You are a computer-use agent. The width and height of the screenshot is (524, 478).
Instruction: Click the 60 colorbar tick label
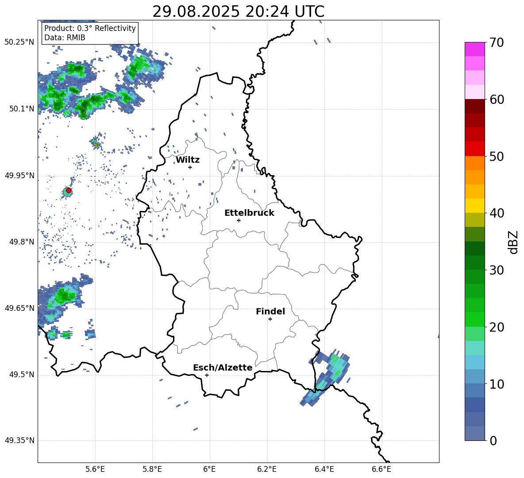[x=497, y=99]
